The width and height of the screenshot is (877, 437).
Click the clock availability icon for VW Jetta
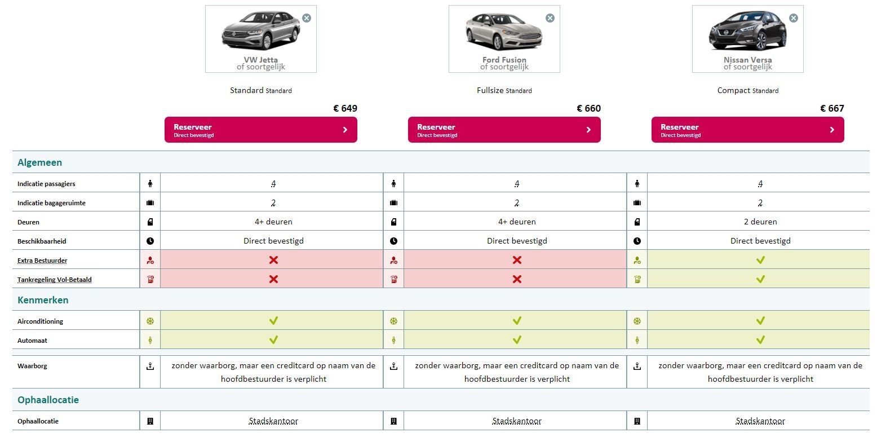(150, 241)
